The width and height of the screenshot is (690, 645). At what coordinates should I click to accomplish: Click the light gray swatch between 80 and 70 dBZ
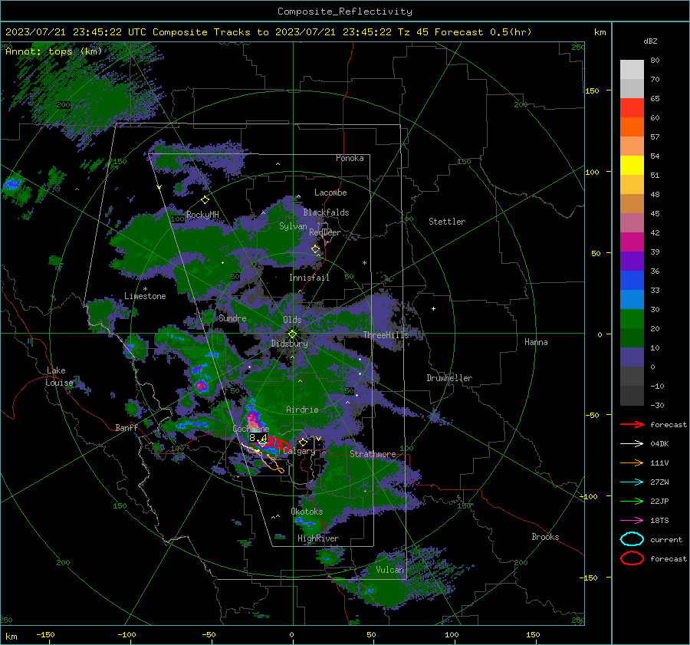point(632,70)
